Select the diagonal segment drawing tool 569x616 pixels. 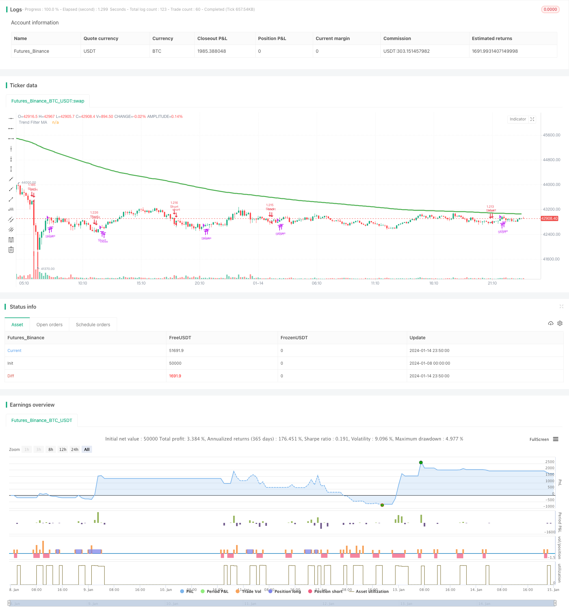coord(11,199)
